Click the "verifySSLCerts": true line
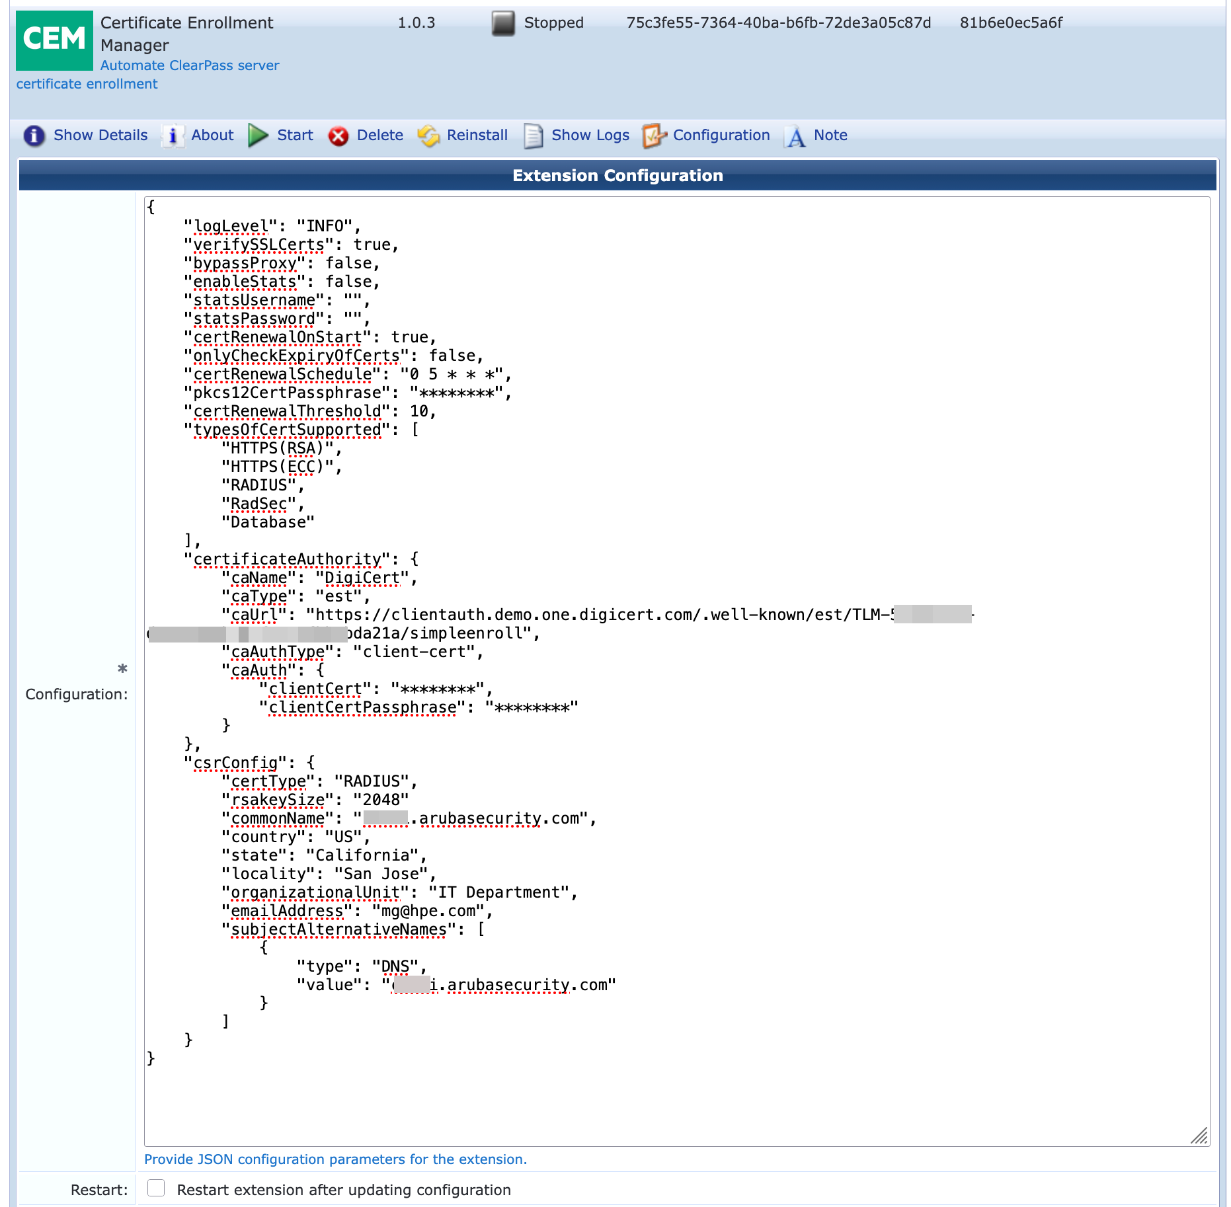 (x=292, y=245)
